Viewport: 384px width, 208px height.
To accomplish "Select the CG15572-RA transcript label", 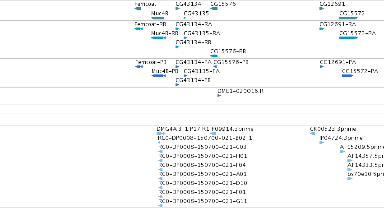I will tap(357, 33).
